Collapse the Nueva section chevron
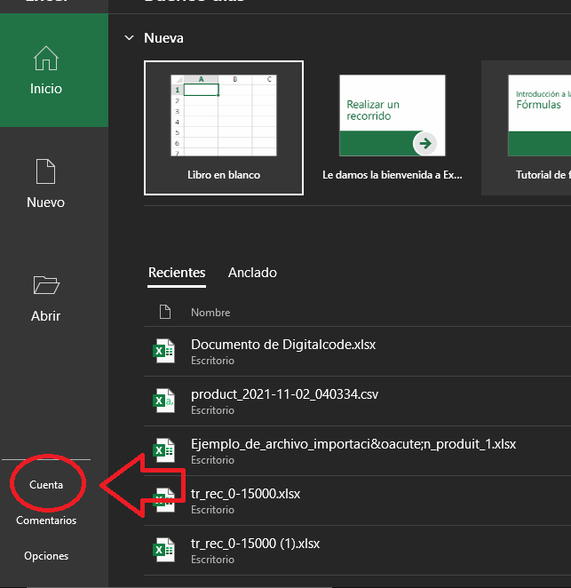Screen dimensions: 571x588 pyautogui.click(x=130, y=38)
